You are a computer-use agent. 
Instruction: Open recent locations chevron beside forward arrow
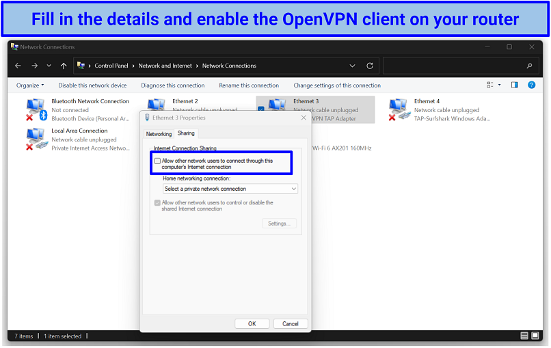pos(49,66)
